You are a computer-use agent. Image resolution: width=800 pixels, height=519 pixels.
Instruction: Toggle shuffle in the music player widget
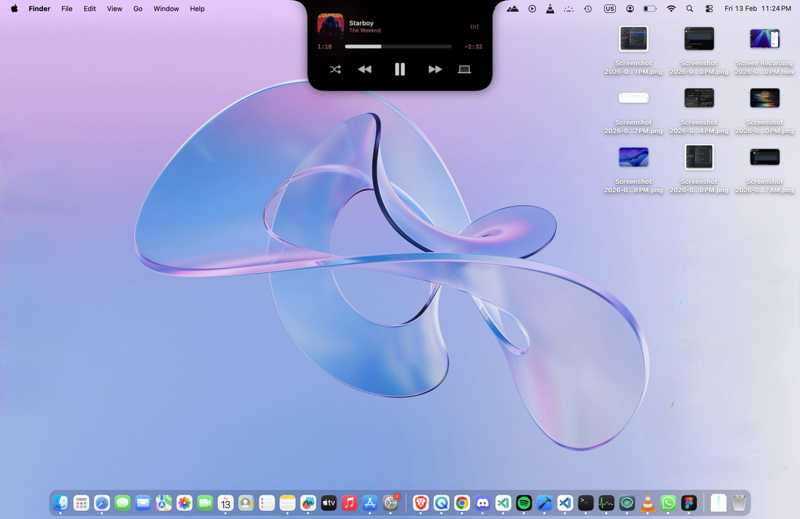pyautogui.click(x=336, y=69)
